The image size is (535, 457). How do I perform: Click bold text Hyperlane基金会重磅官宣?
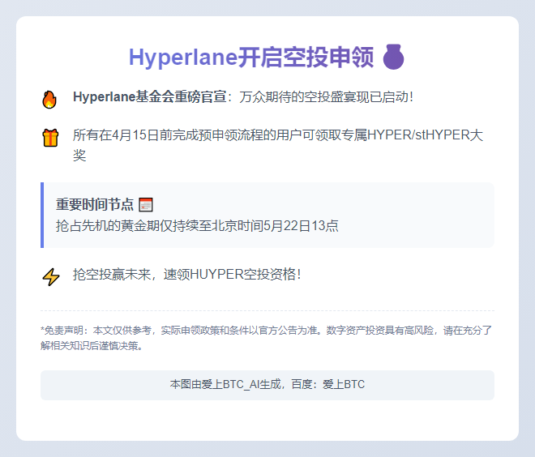(150, 97)
